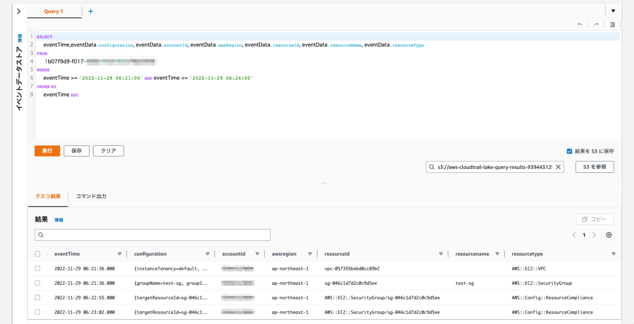Switch to the コマンド出力 tab
The height and width of the screenshot is (324, 634).
pos(90,196)
